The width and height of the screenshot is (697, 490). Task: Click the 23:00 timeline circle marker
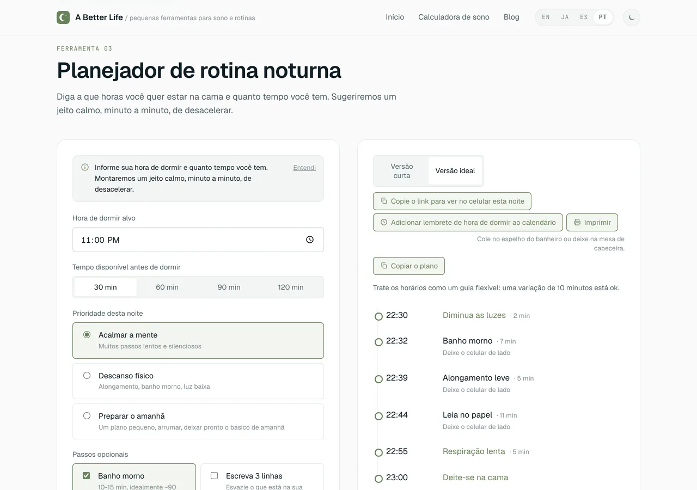(x=378, y=479)
